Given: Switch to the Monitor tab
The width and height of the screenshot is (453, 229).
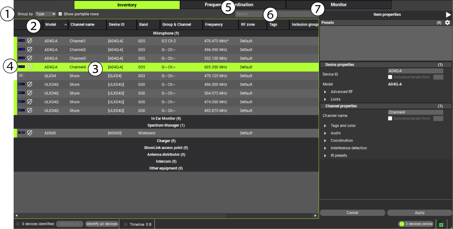Looking at the screenshot, I should [x=339, y=5].
